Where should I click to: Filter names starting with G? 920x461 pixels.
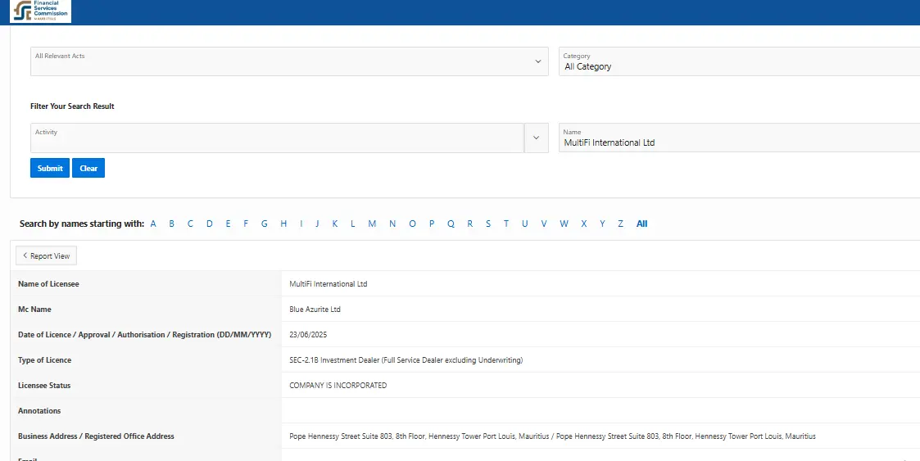tap(265, 224)
